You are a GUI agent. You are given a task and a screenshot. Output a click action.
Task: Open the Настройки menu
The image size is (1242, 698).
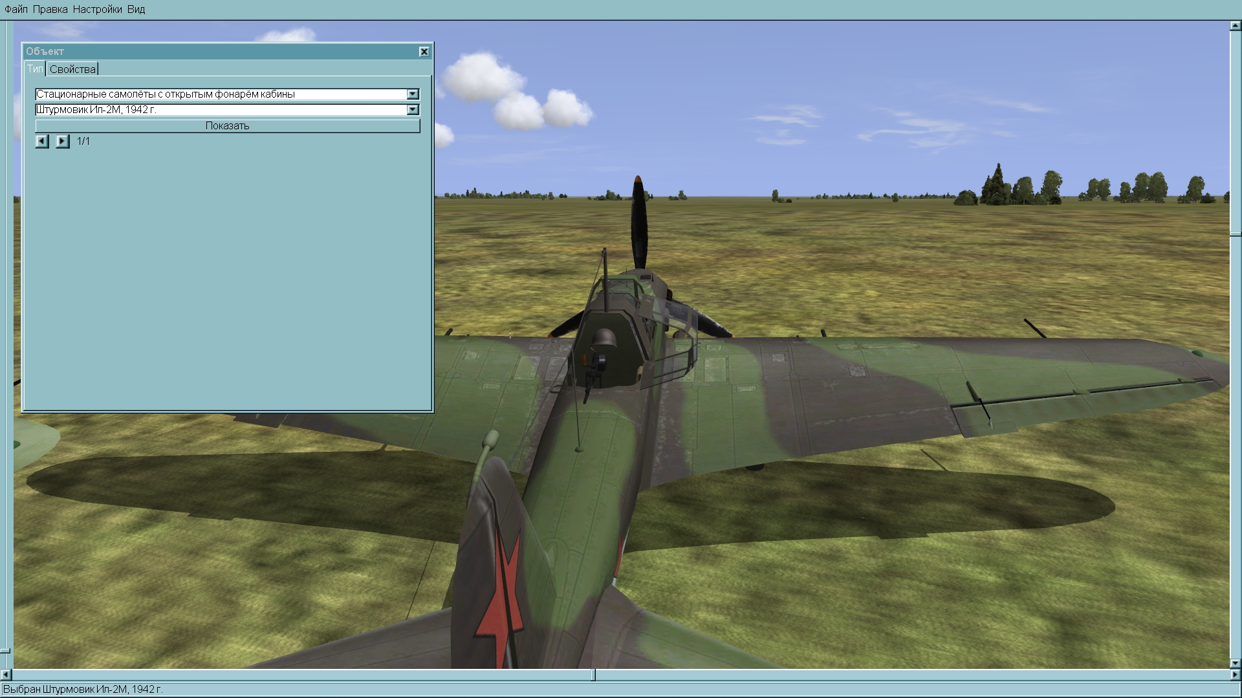click(x=97, y=9)
